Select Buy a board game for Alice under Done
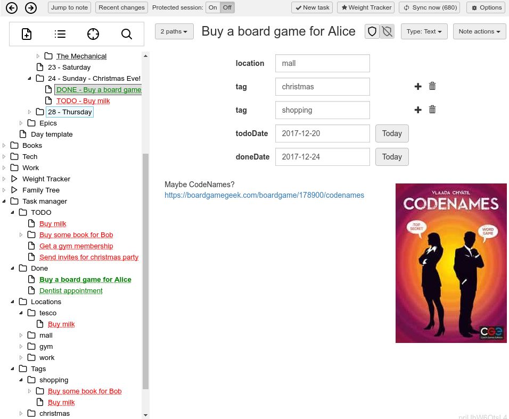Image resolution: width=509 pixels, height=419 pixels. (x=85, y=280)
